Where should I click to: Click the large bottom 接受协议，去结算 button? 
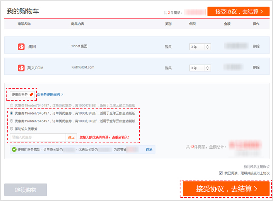[226, 189]
